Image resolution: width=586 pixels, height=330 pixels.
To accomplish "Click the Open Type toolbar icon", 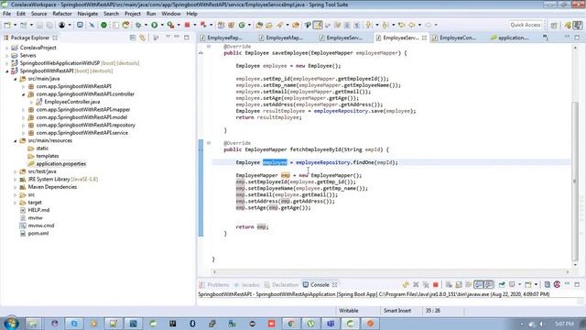I will click(259, 25).
